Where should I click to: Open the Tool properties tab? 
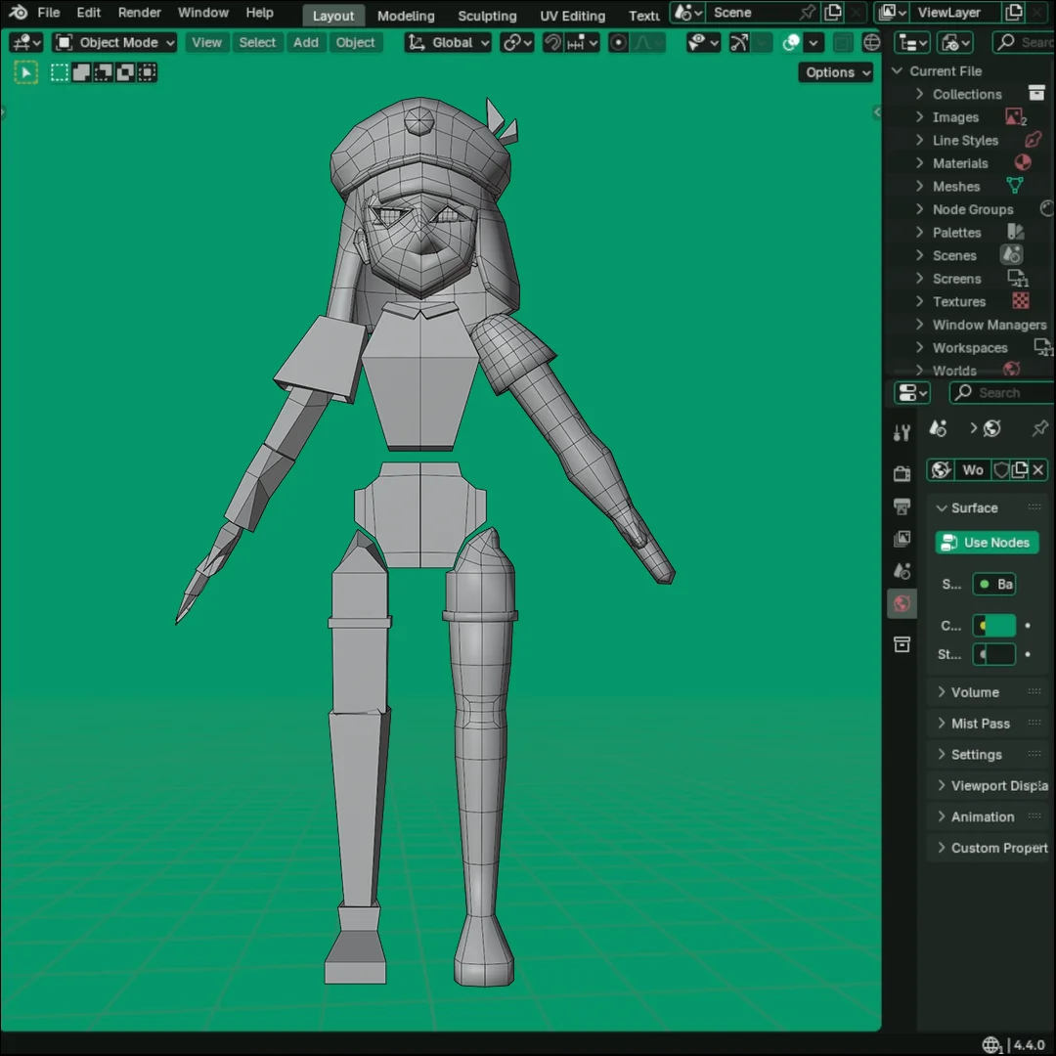click(x=902, y=433)
